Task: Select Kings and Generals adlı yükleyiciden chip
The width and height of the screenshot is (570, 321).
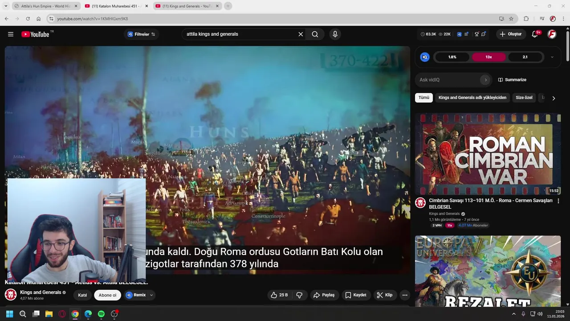Action: point(472,98)
